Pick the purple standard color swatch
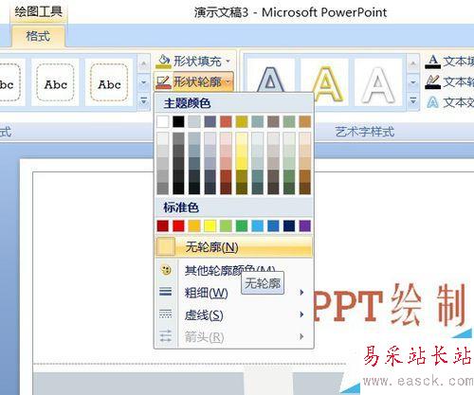 [x=305, y=225]
